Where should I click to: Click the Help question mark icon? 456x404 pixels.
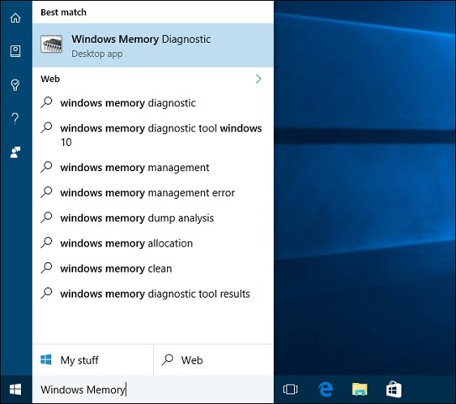click(x=15, y=118)
